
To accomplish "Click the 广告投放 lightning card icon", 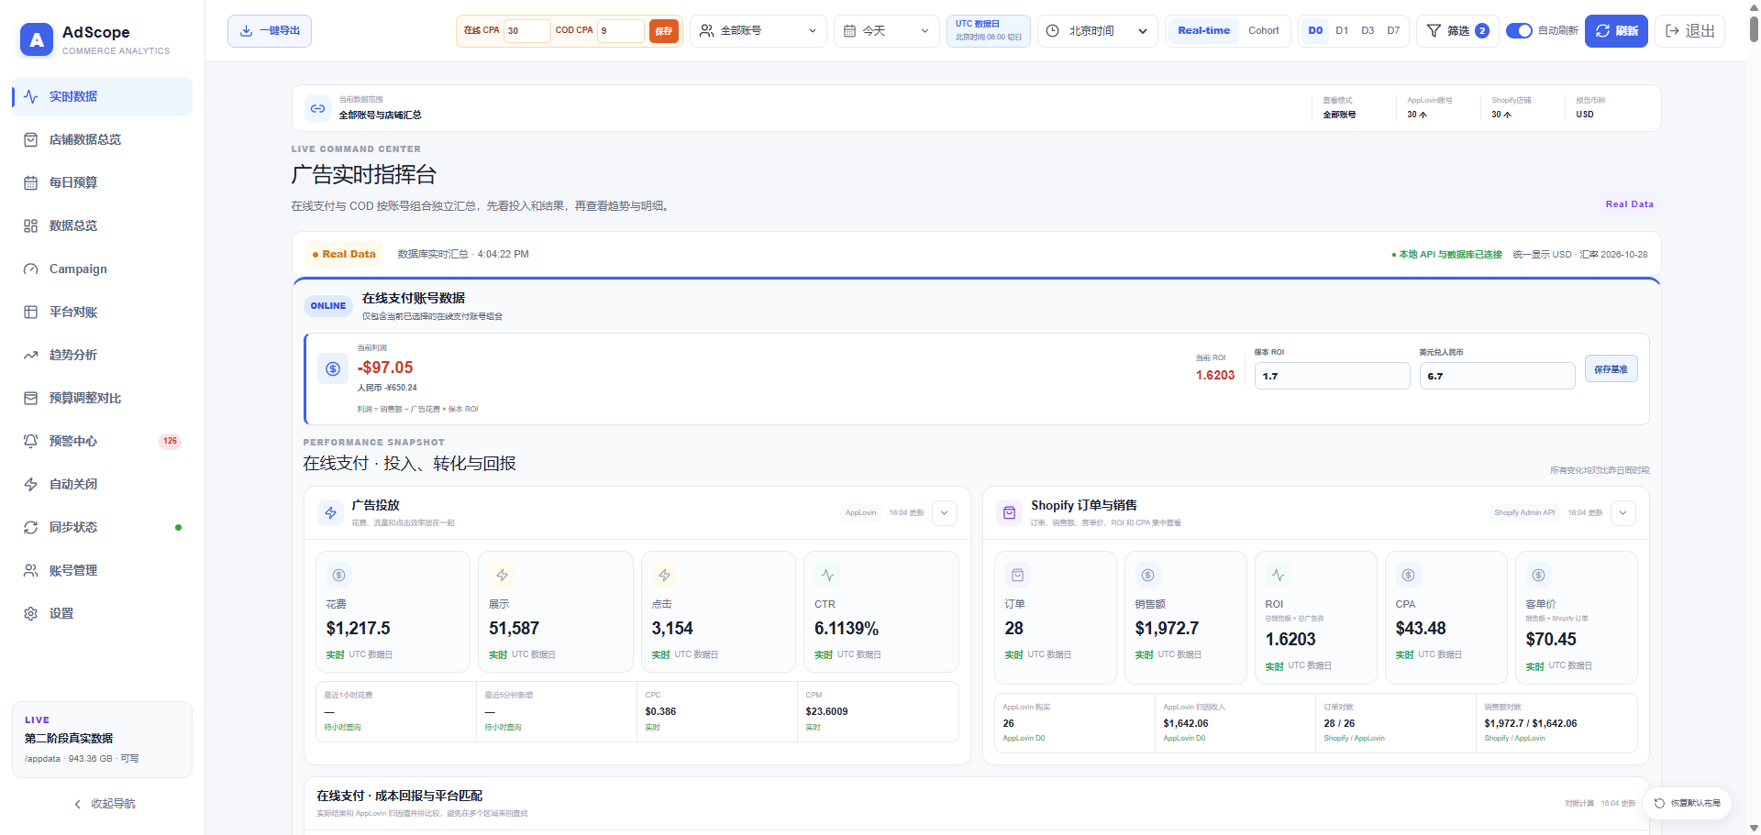I will 331,513.
